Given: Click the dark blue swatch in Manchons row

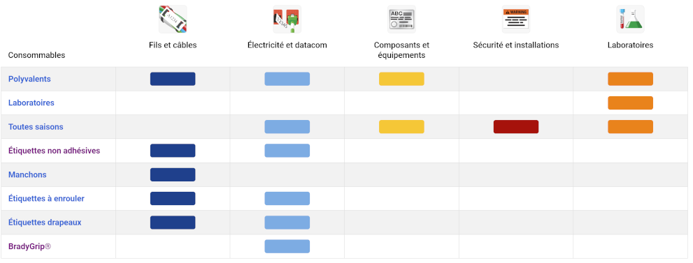Looking at the screenshot, I should coord(173,174).
